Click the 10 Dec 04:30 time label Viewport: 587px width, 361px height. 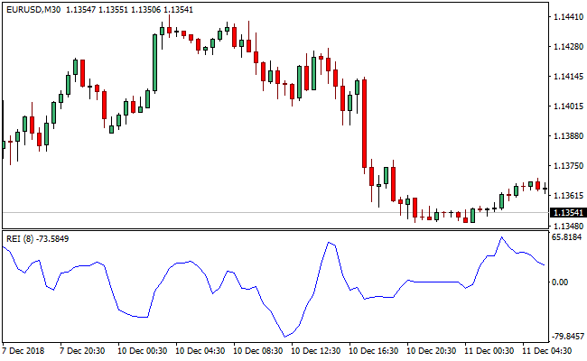click(x=200, y=351)
